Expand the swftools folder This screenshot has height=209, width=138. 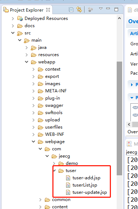34,113
